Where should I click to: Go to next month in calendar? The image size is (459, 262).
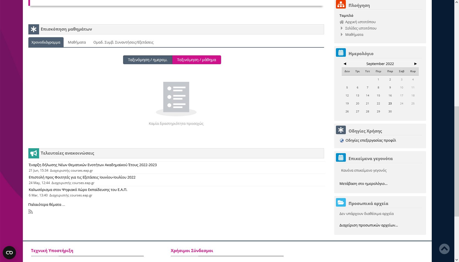coord(415,64)
